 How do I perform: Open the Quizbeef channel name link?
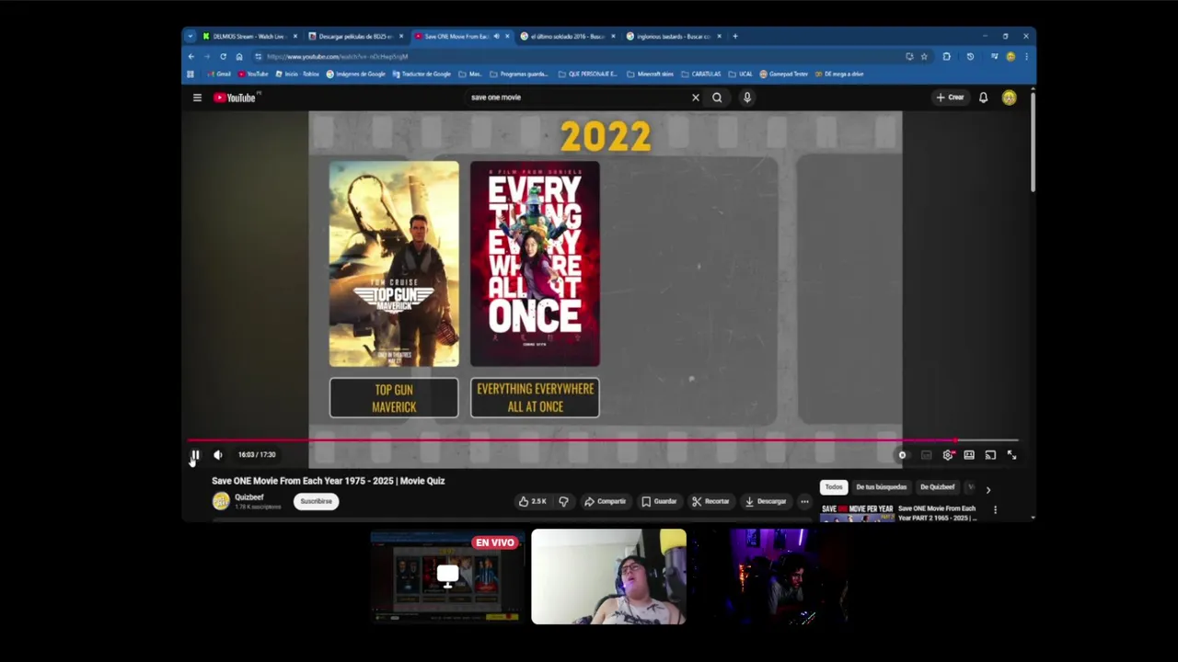(248, 497)
